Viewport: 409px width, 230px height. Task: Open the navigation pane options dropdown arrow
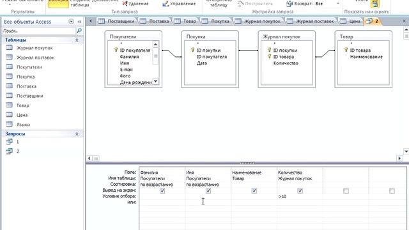pos(71,22)
